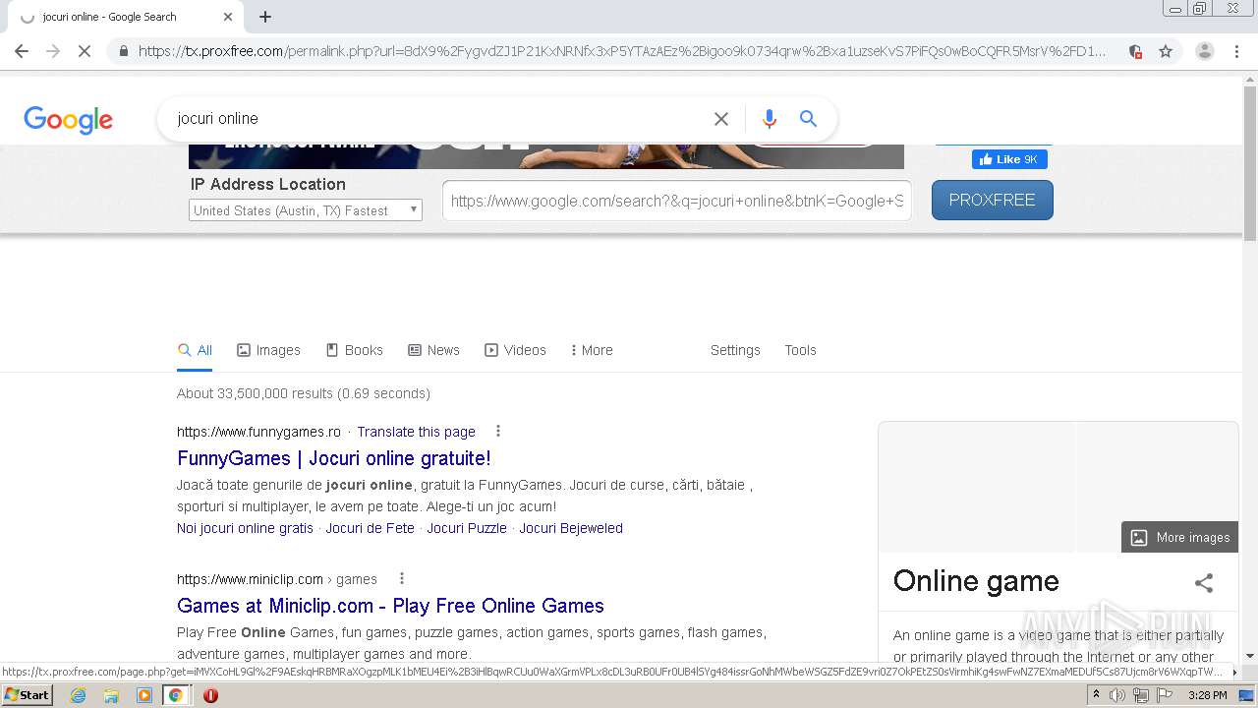Switch to the Videos tab
The image size is (1258, 708).
[515, 350]
